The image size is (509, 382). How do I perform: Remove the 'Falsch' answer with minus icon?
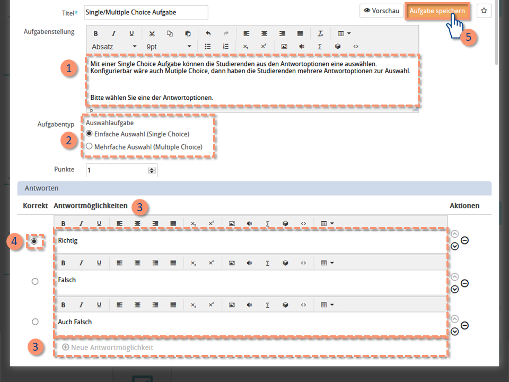tap(465, 284)
